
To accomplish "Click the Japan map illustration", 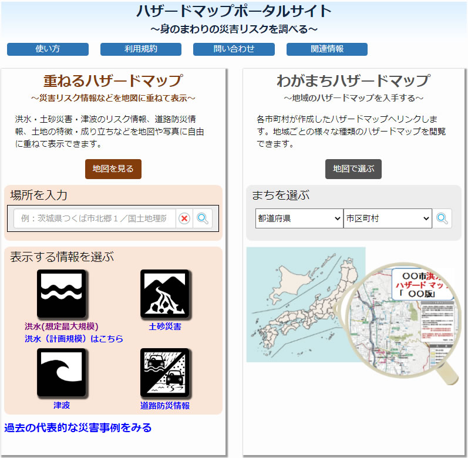I will (305, 304).
